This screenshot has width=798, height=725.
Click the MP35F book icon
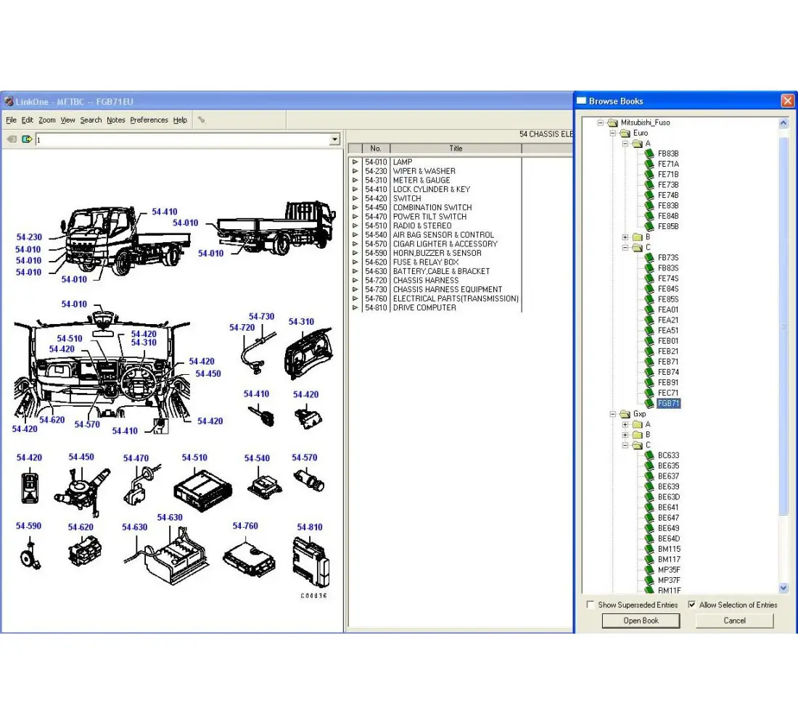pyautogui.click(x=649, y=570)
